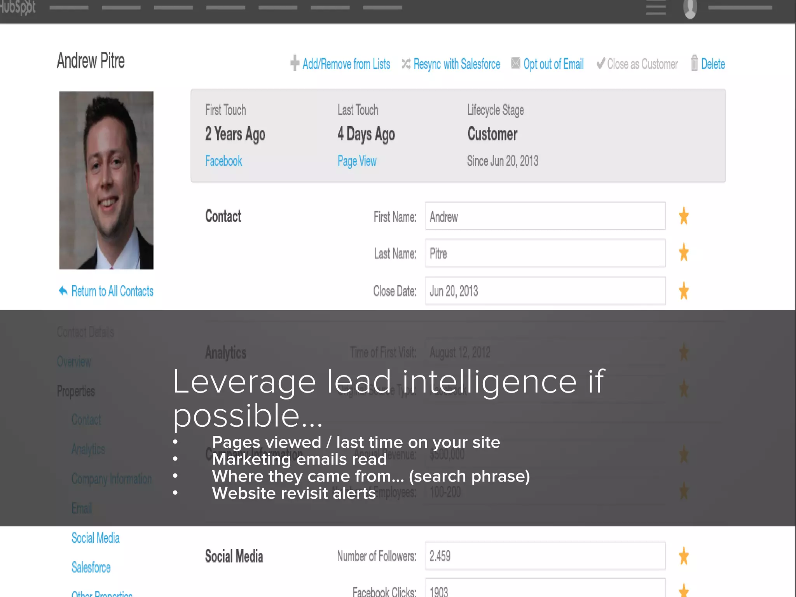Image resolution: width=796 pixels, height=597 pixels.
Task: Click Andrew Pitre's profile photo
Action: click(x=106, y=180)
